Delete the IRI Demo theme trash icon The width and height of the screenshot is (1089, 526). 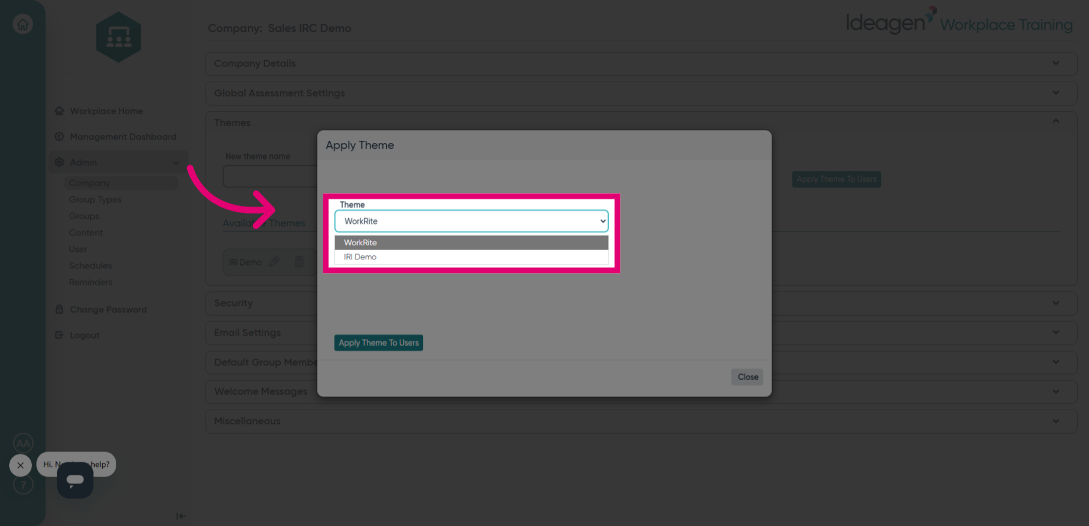tap(299, 262)
